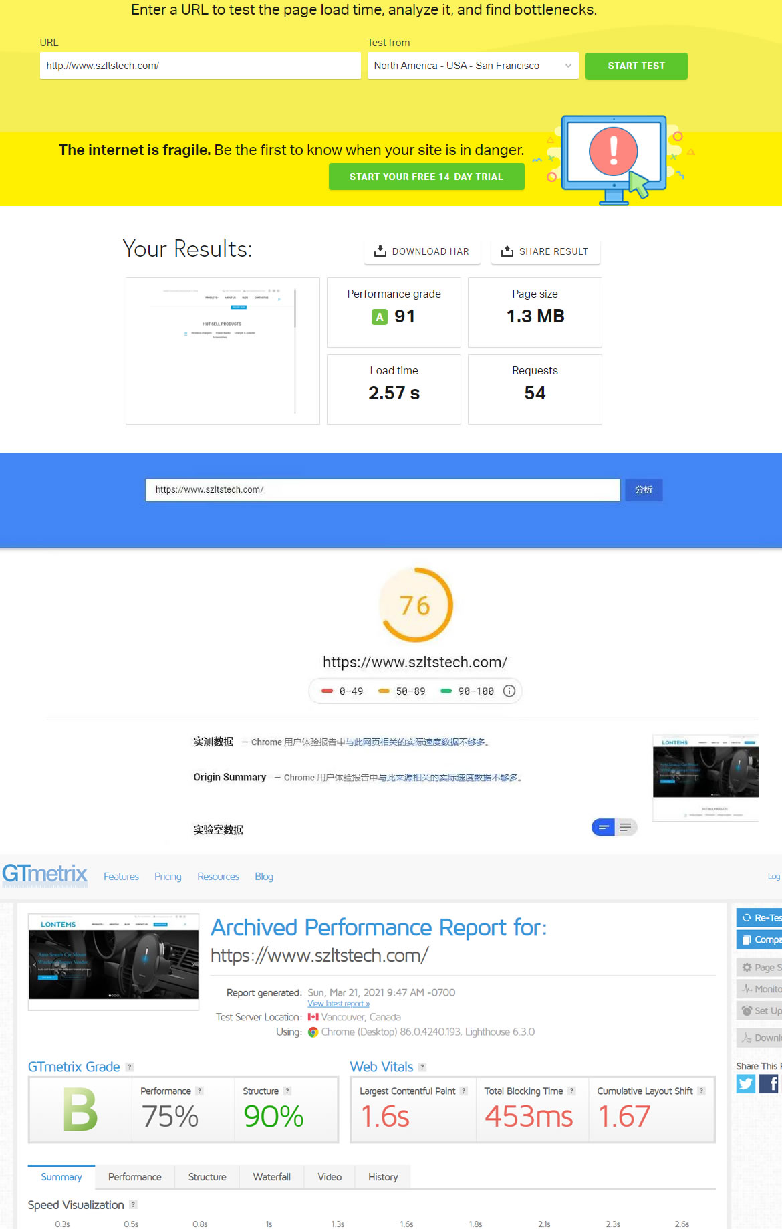Image resolution: width=782 pixels, height=1229 pixels.
Task: Click the Pingdom URL input field
Action: 201,66
